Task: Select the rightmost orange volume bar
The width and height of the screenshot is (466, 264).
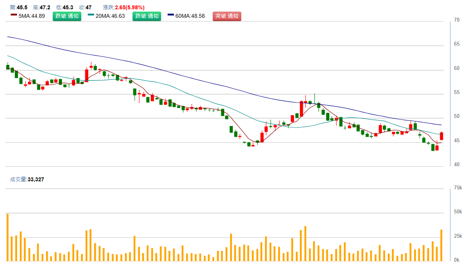Action: (441, 245)
